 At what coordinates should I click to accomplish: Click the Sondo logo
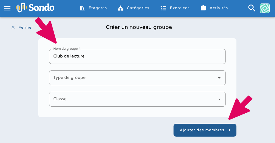(x=35, y=8)
